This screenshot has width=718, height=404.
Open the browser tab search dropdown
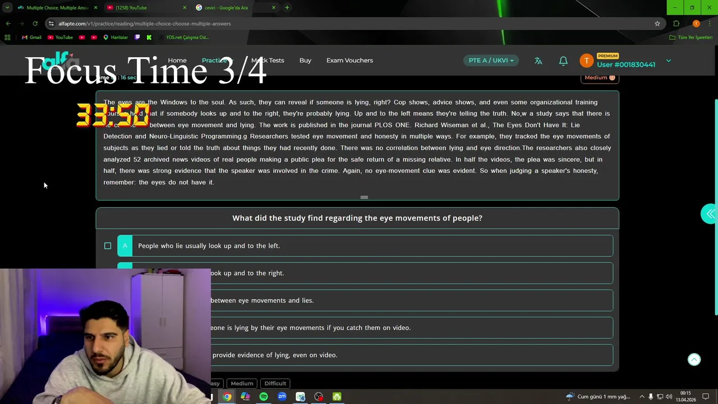click(7, 8)
